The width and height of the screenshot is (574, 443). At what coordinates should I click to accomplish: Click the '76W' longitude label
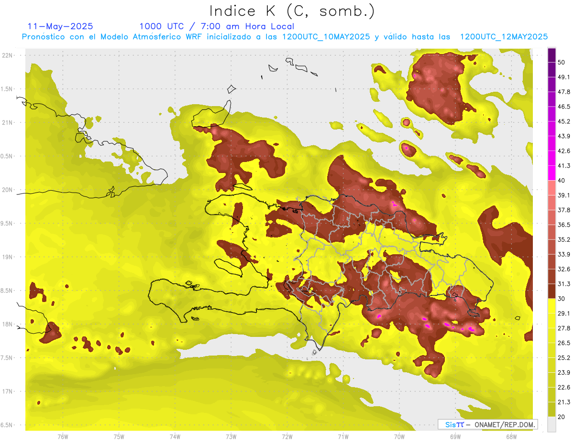point(63,437)
